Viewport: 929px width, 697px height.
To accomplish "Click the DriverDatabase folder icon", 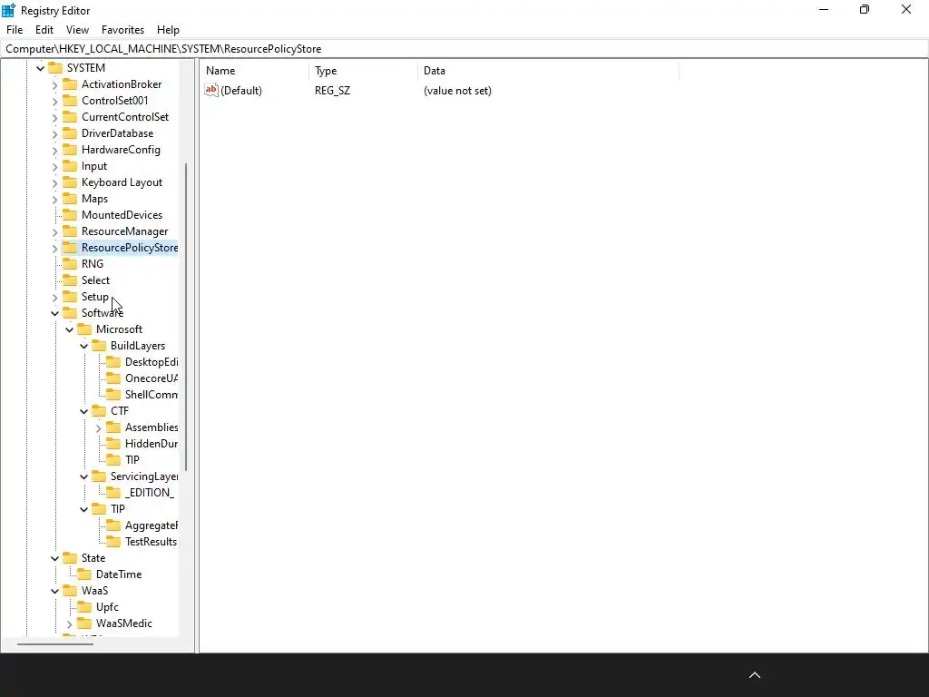I will pos(70,133).
